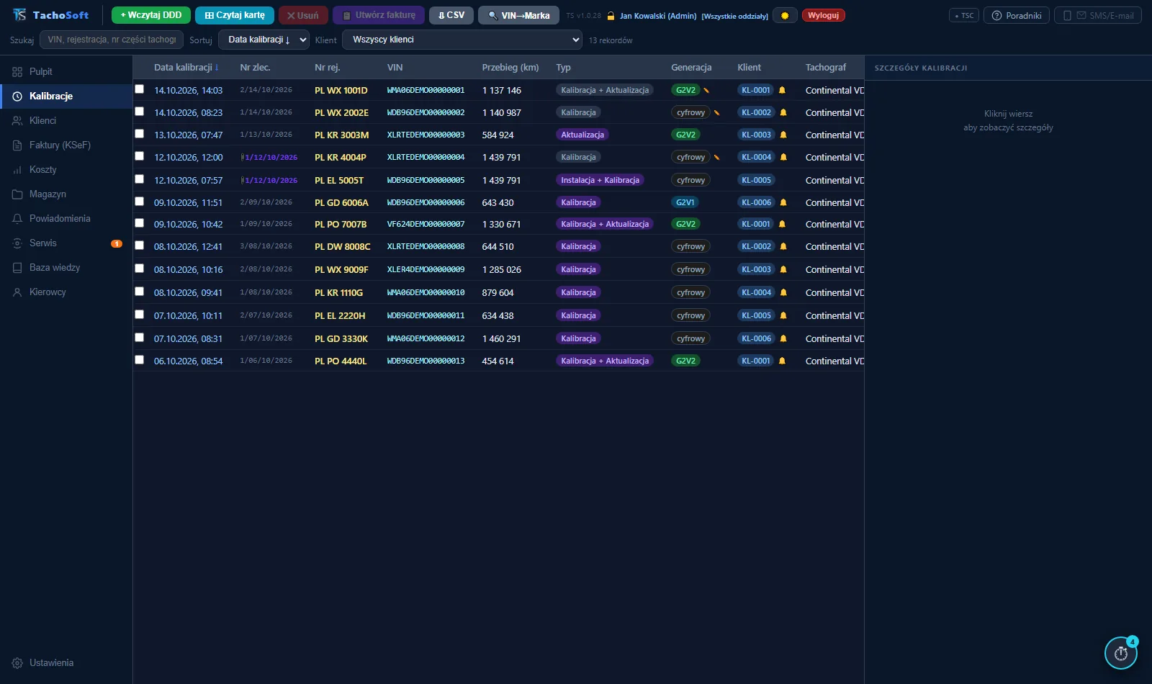Go to Klienci in the sidebar
The height and width of the screenshot is (684, 1152).
coord(66,120)
